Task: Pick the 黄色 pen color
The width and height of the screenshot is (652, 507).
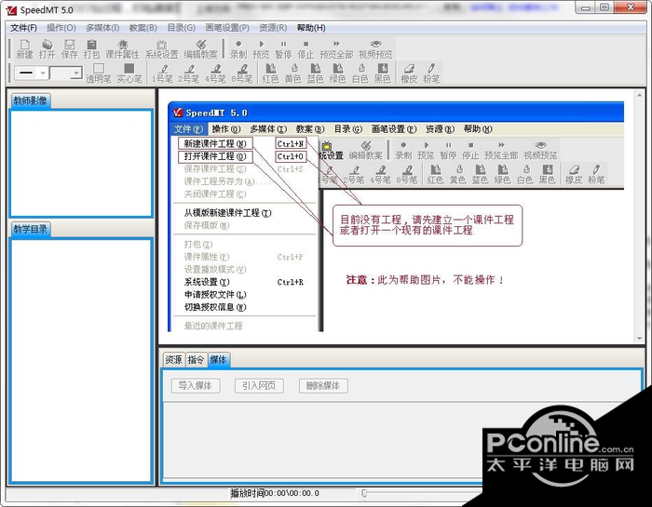Action: point(293,73)
